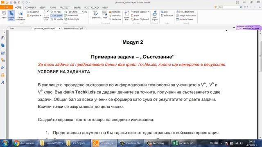Open the Signatures panel
Screen dimensions: 262x147
(3, 82)
